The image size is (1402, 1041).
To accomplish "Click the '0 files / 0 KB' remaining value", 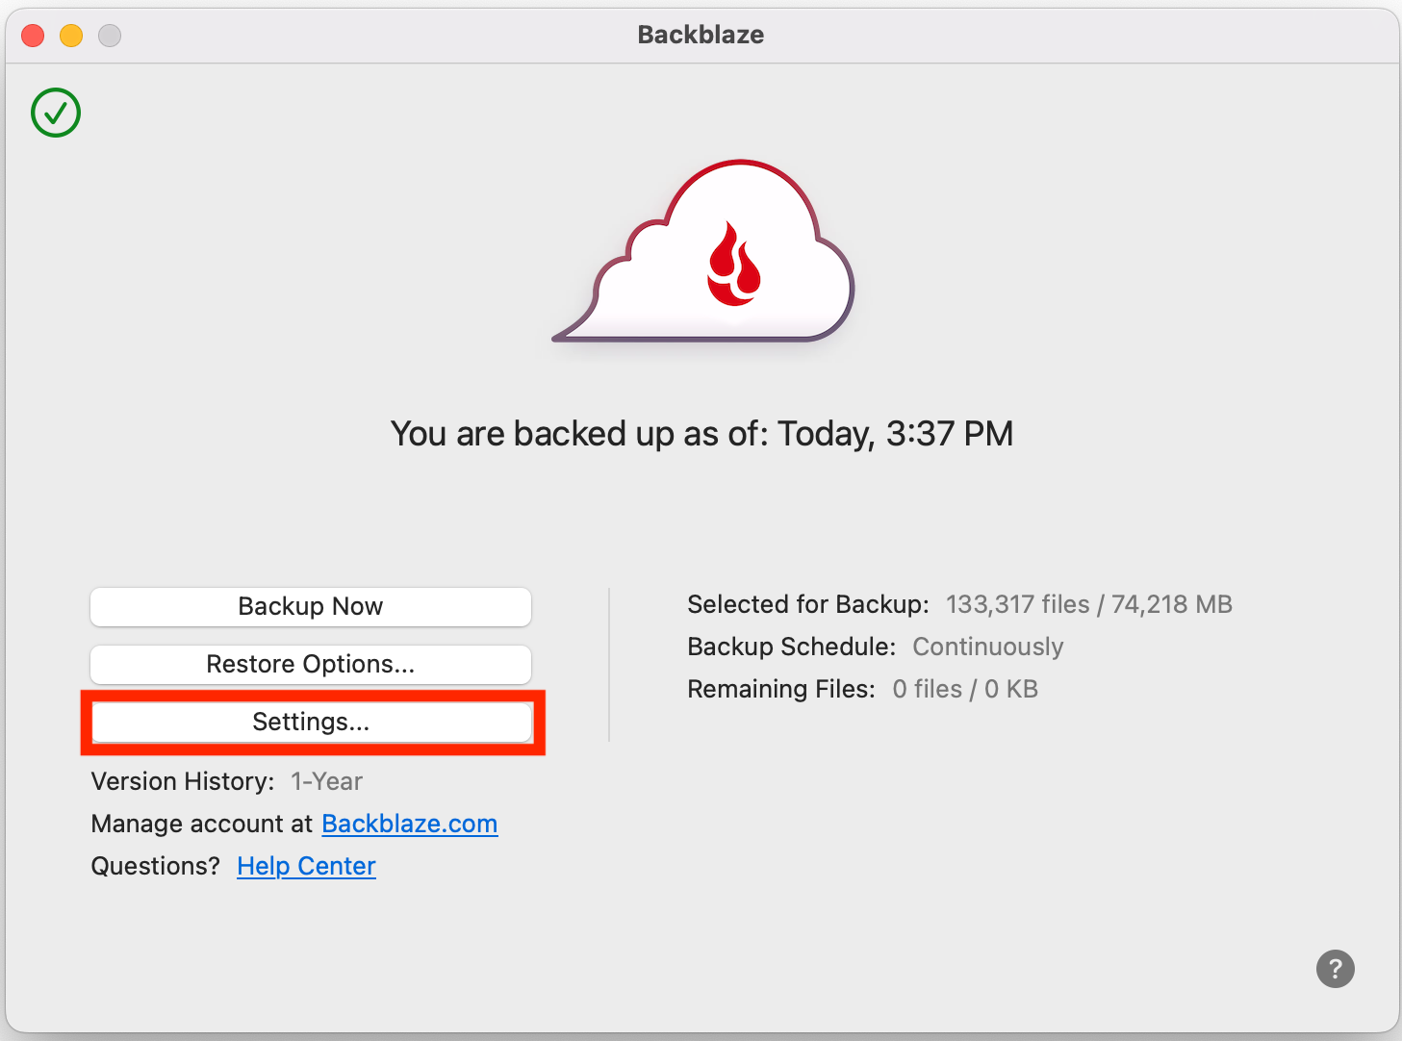I will pyautogui.click(x=965, y=689).
